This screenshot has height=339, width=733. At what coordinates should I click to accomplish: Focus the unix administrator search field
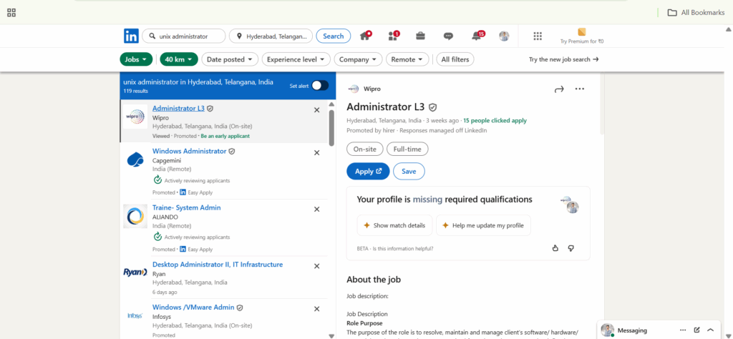(x=184, y=36)
